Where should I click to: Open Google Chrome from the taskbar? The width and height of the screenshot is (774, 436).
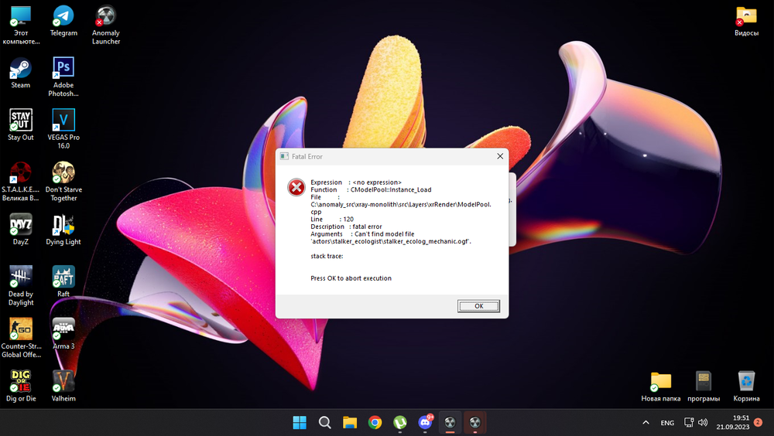[375, 423]
